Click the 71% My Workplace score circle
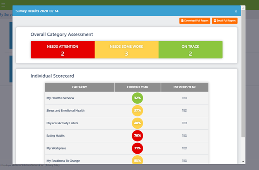Viewport: 259px width, 170px height. [x=137, y=148]
